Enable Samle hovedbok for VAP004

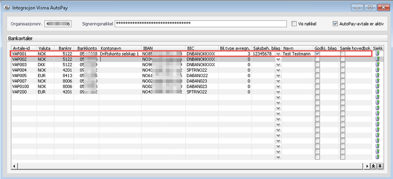coord(342,70)
